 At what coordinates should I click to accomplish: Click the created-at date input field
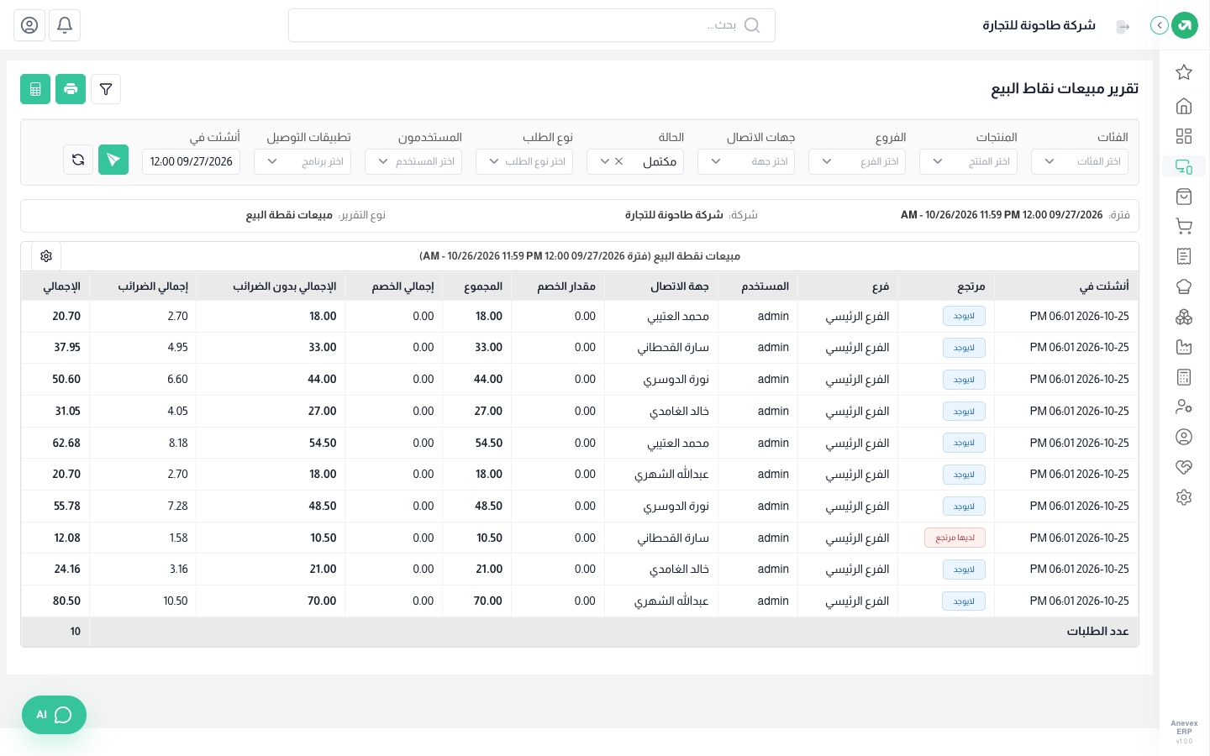[191, 161]
